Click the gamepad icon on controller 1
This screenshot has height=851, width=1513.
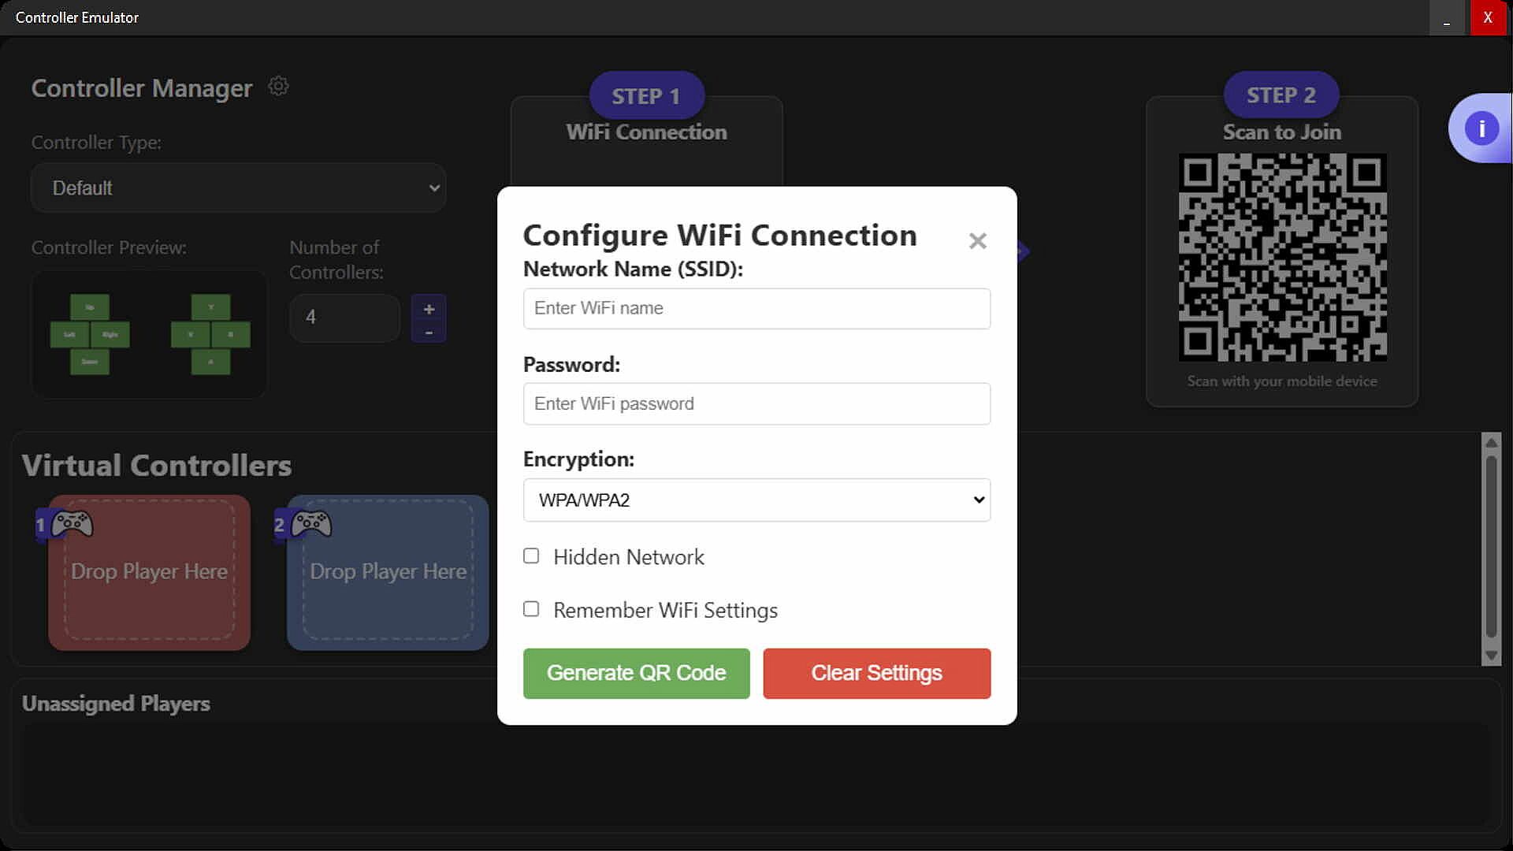(72, 524)
